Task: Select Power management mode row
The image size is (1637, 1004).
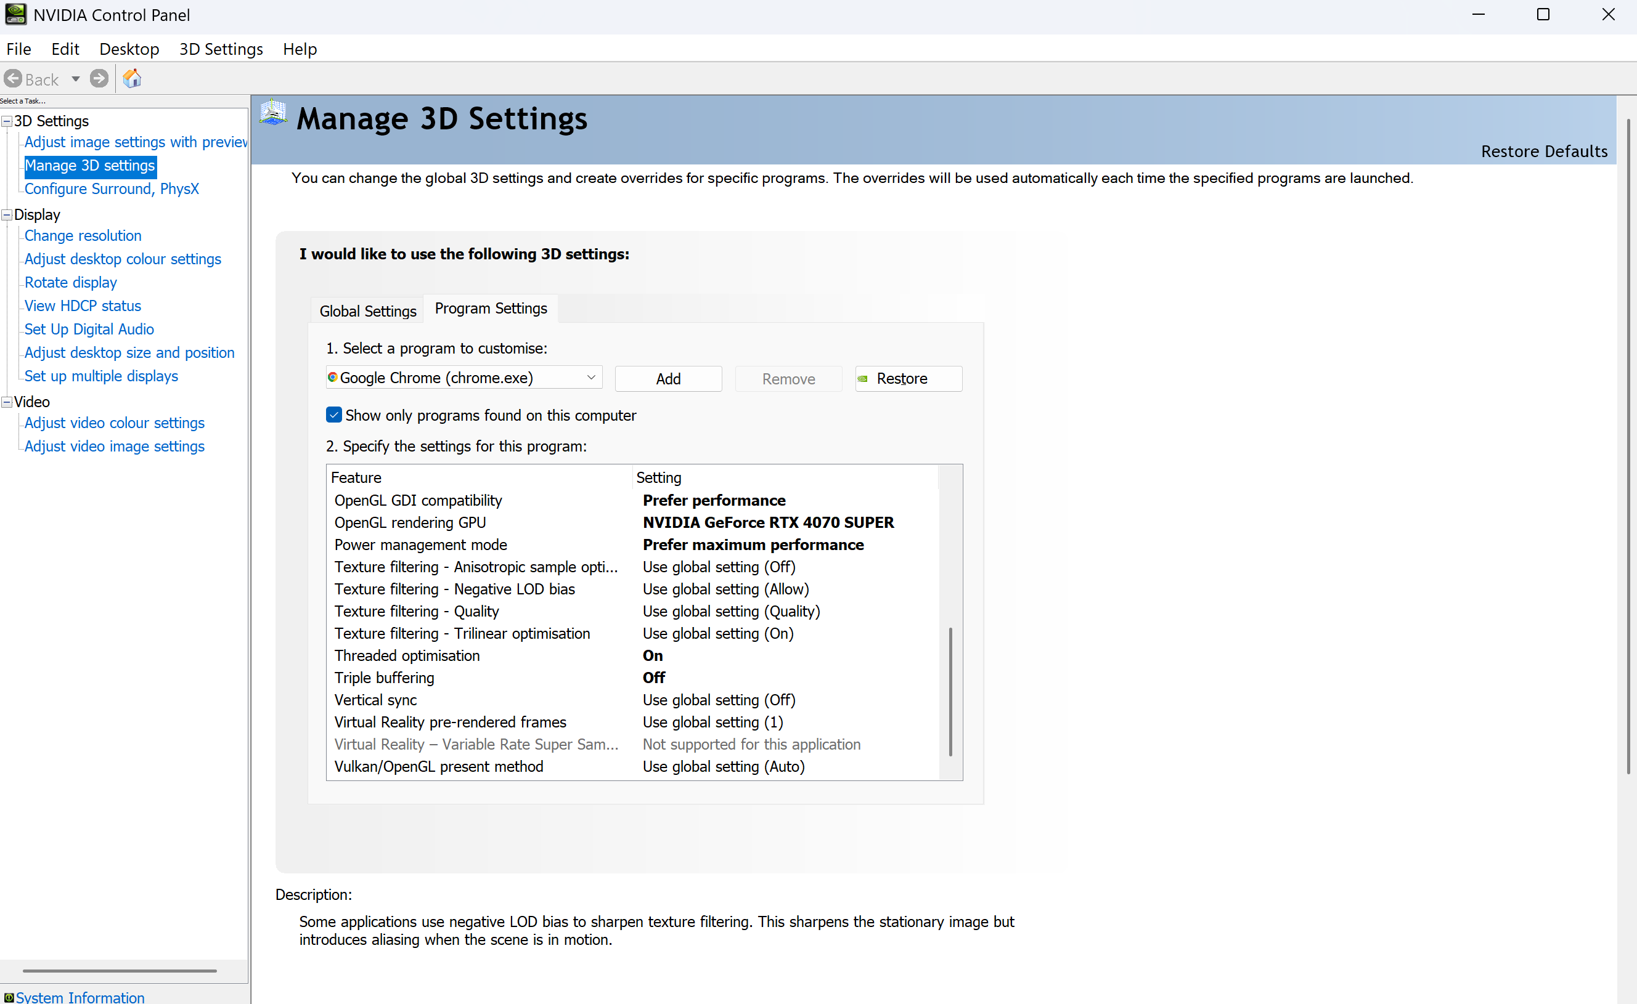Action: [x=633, y=545]
